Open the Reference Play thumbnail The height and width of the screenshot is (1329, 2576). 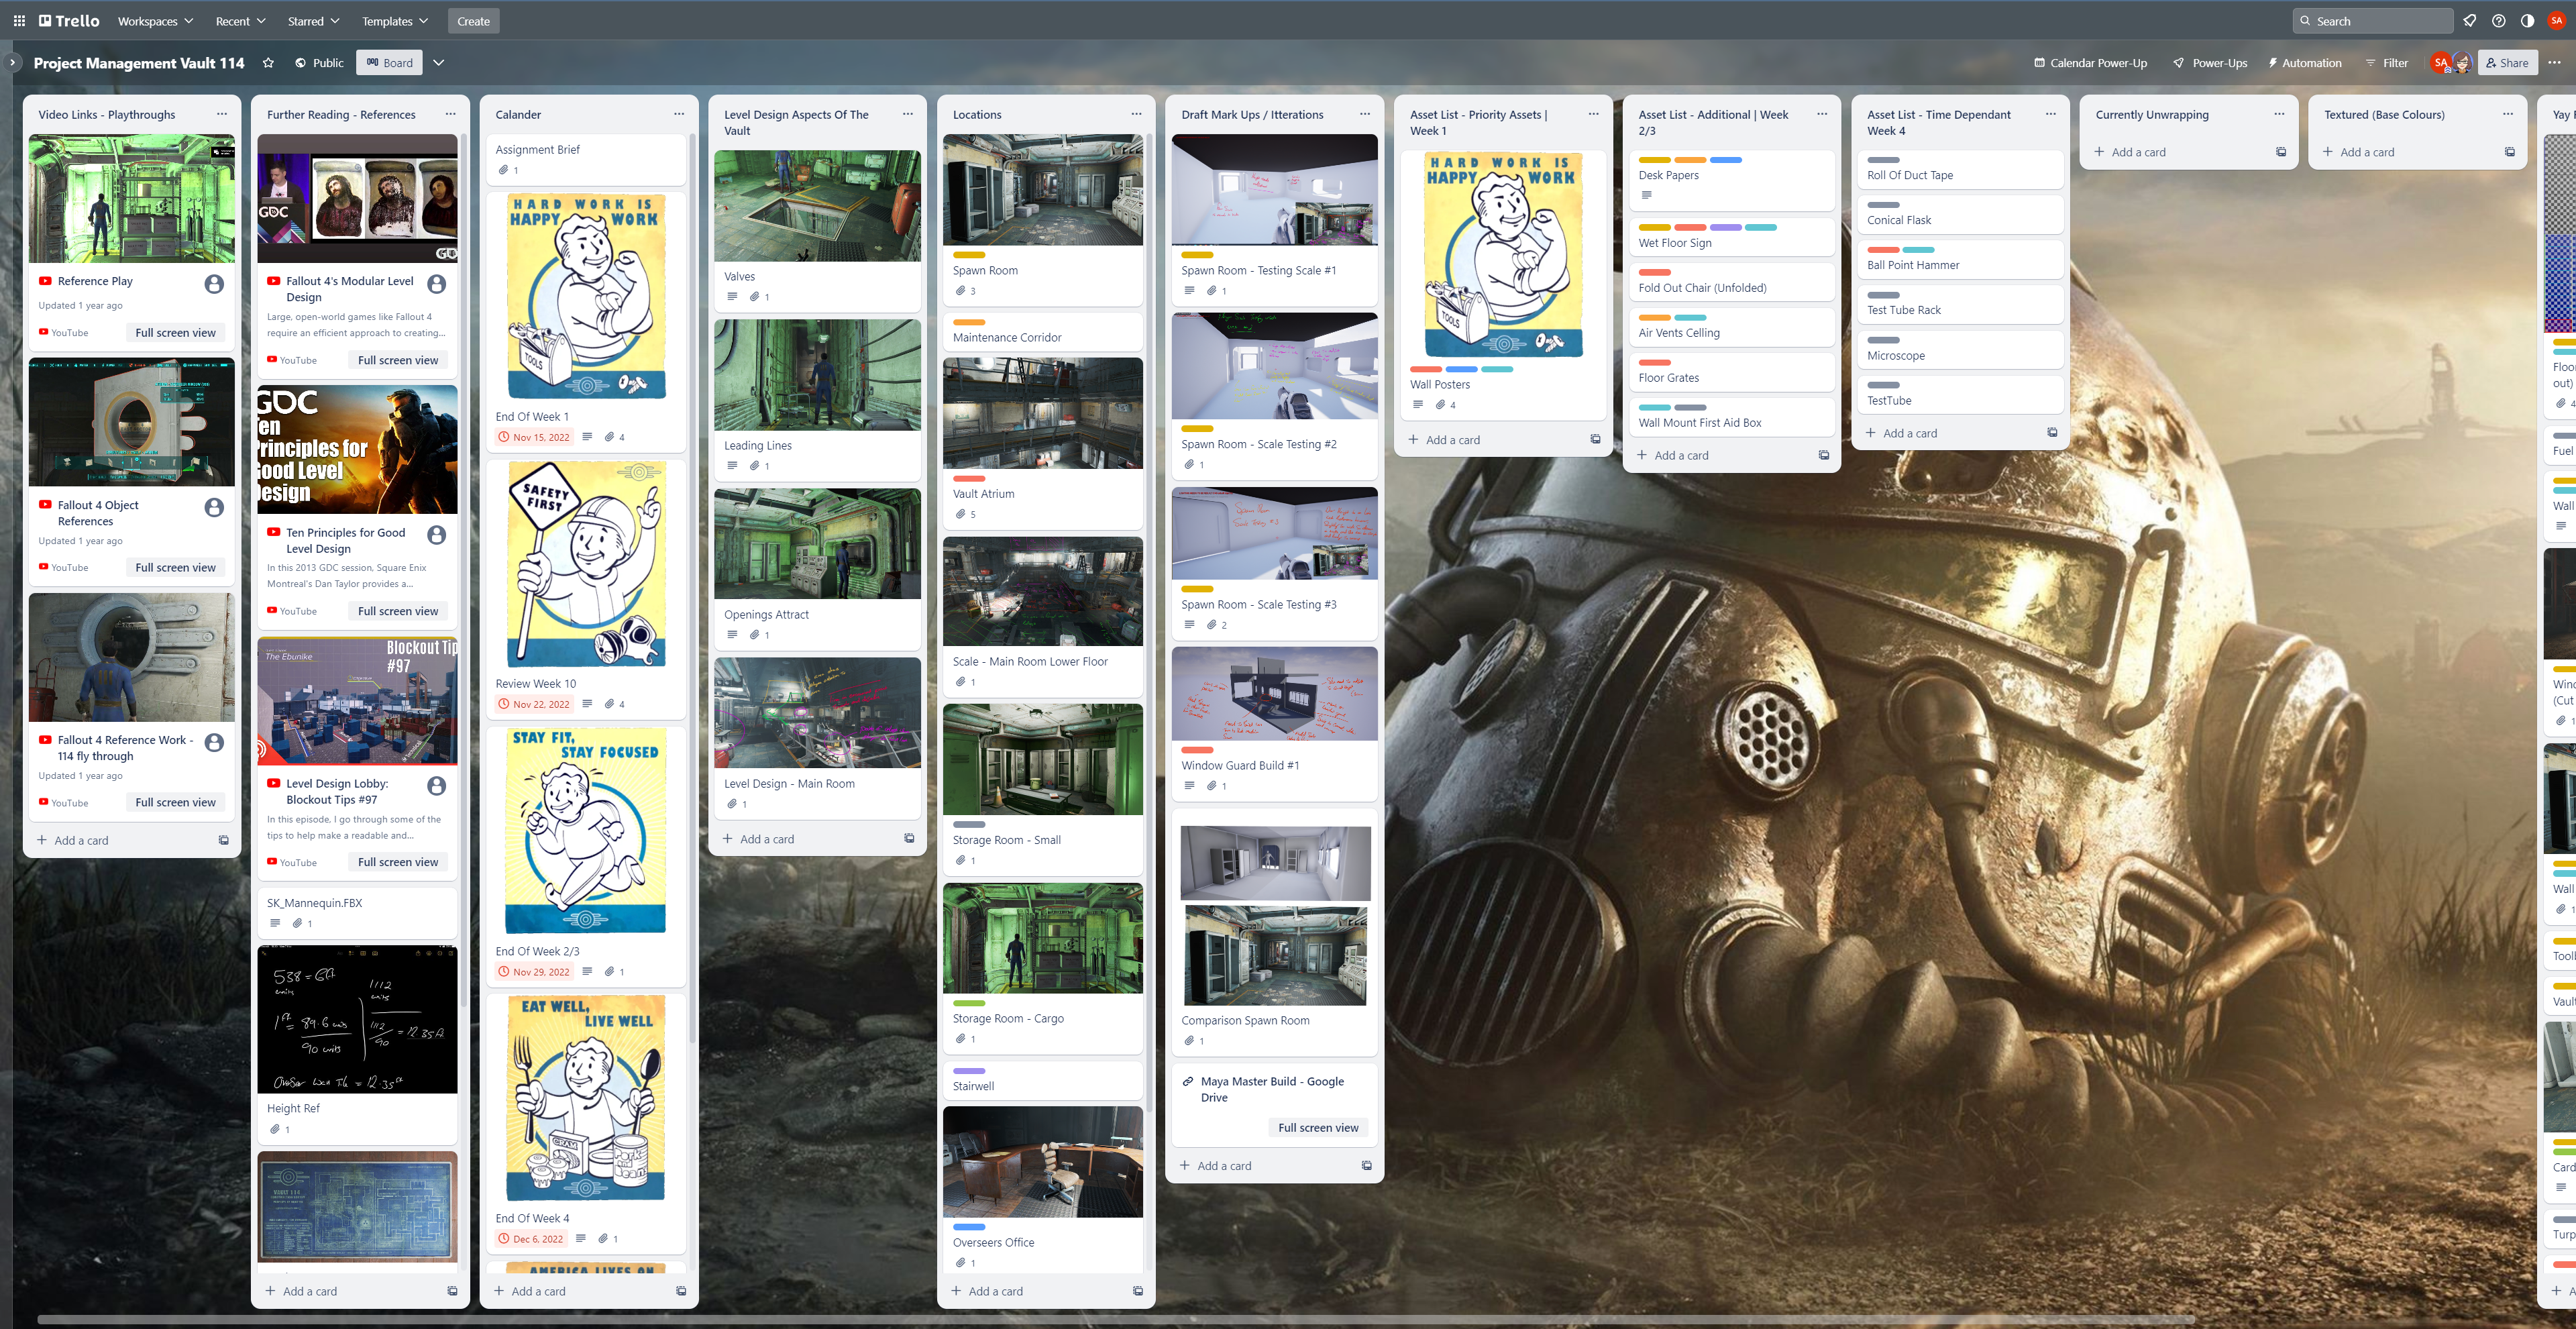click(x=132, y=199)
